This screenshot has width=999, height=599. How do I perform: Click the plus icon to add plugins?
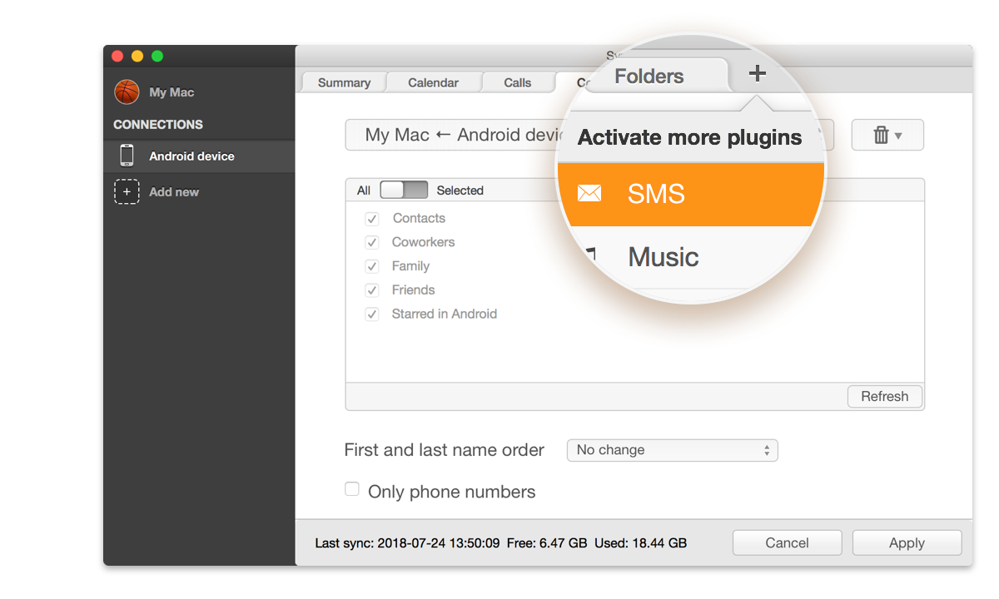[757, 73]
